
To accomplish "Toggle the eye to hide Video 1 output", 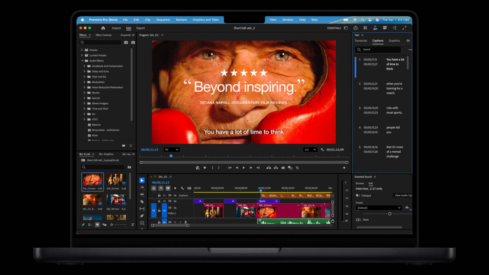I will [x=175, y=208].
